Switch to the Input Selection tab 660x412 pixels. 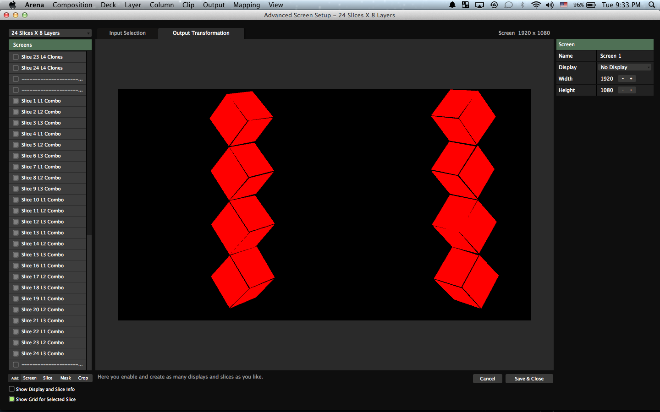click(x=127, y=33)
